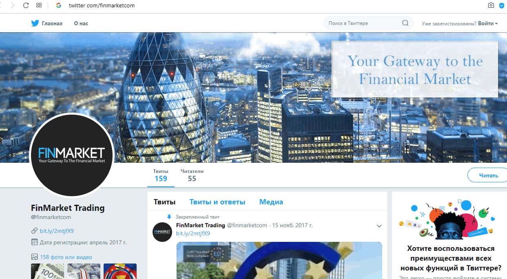Screen dimensions: 507x279
Task: Click the browser forward arrow
Action: 13,5
